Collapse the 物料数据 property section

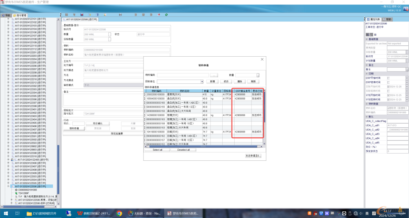367,104
